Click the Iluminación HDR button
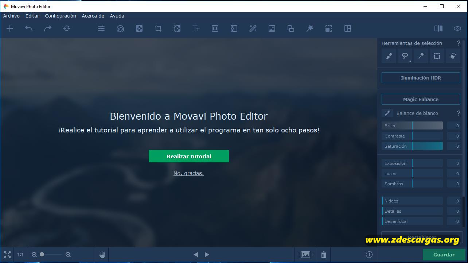468x263 pixels. click(421, 78)
